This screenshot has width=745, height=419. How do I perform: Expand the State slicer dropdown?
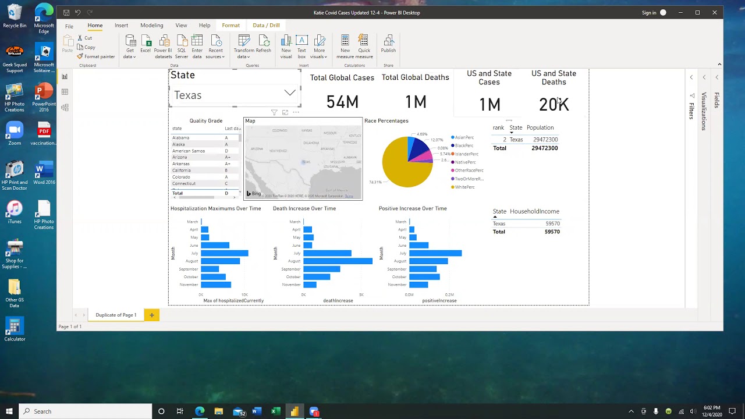click(x=289, y=93)
